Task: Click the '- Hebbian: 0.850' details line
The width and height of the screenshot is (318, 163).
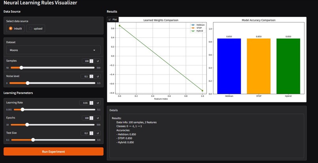Action: click(x=126, y=134)
